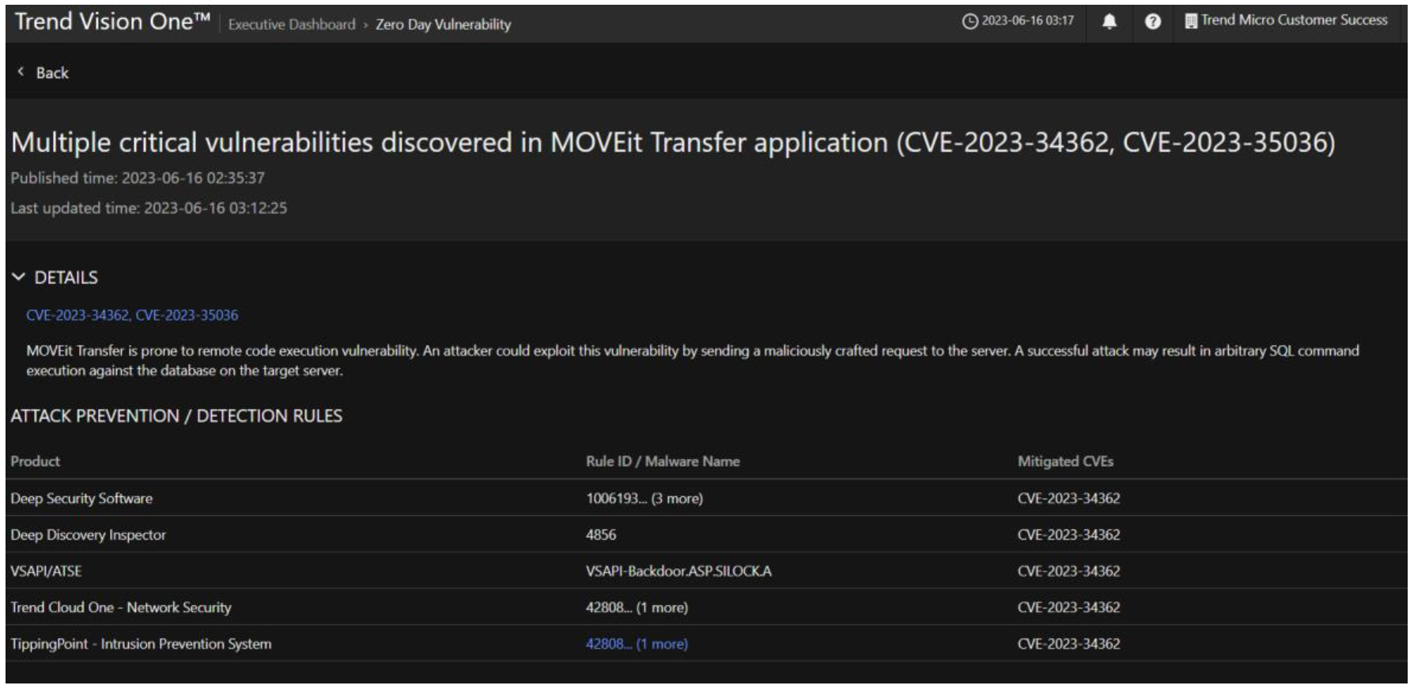Click rule ID 4856

coord(601,535)
